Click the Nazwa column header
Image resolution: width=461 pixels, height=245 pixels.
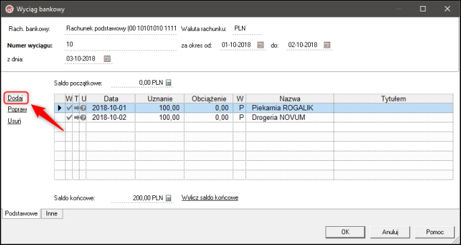290,99
